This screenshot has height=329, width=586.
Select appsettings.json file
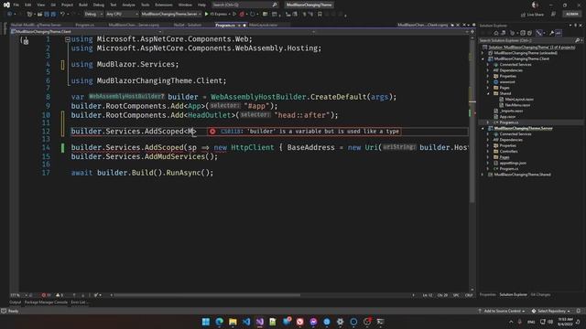pyautogui.click(x=513, y=163)
